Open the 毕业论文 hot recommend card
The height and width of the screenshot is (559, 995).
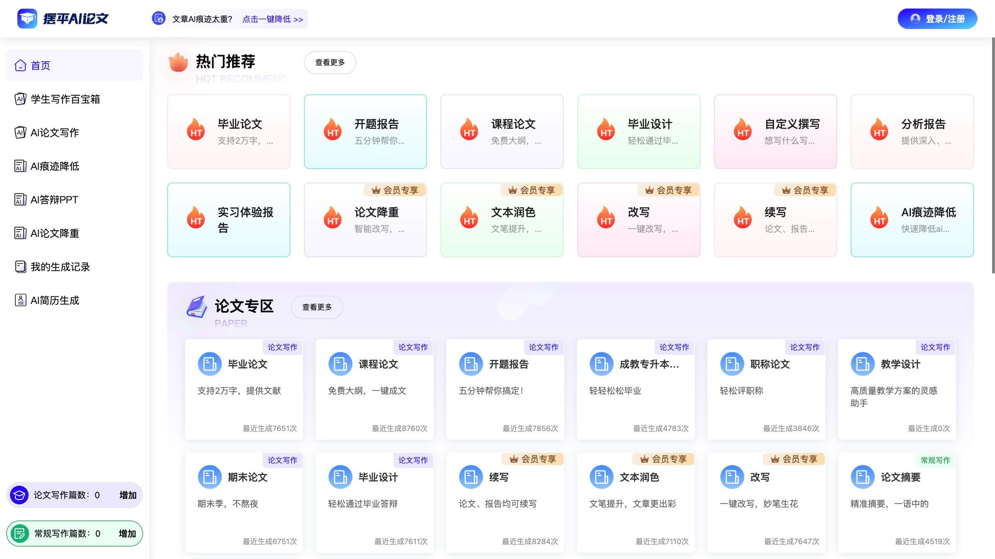pos(228,131)
